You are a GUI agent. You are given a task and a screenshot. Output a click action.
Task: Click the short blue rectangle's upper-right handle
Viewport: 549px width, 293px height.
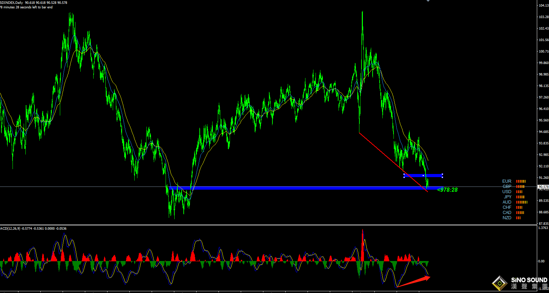click(x=442, y=174)
